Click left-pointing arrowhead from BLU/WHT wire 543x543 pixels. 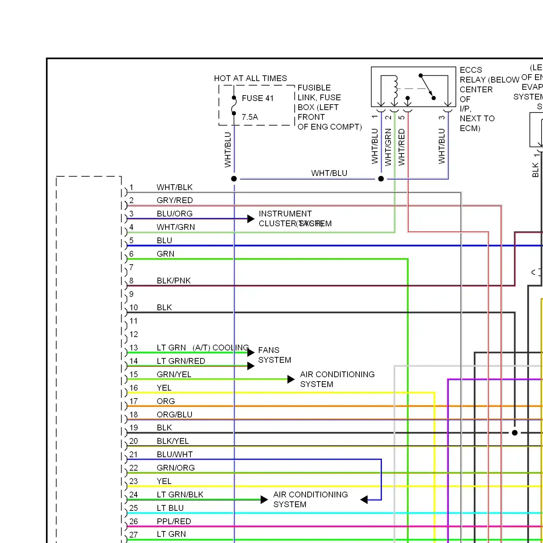[x=364, y=500]
